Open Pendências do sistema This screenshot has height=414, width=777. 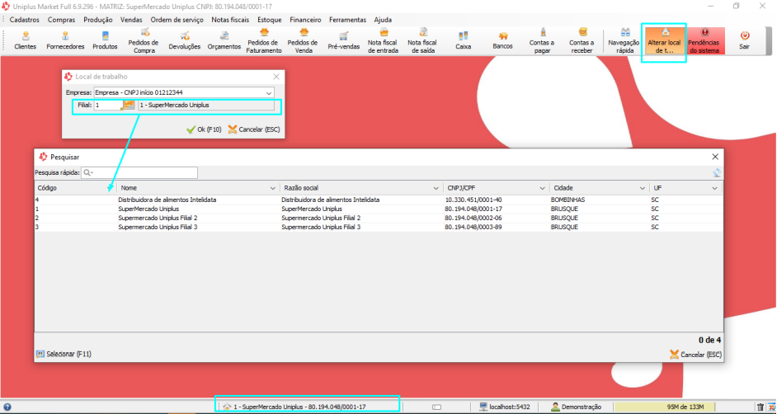click(x=704, y=41)
